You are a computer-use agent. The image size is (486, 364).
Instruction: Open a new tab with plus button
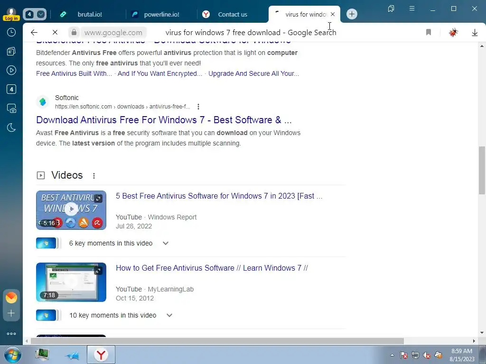click(x=352, y=14)
